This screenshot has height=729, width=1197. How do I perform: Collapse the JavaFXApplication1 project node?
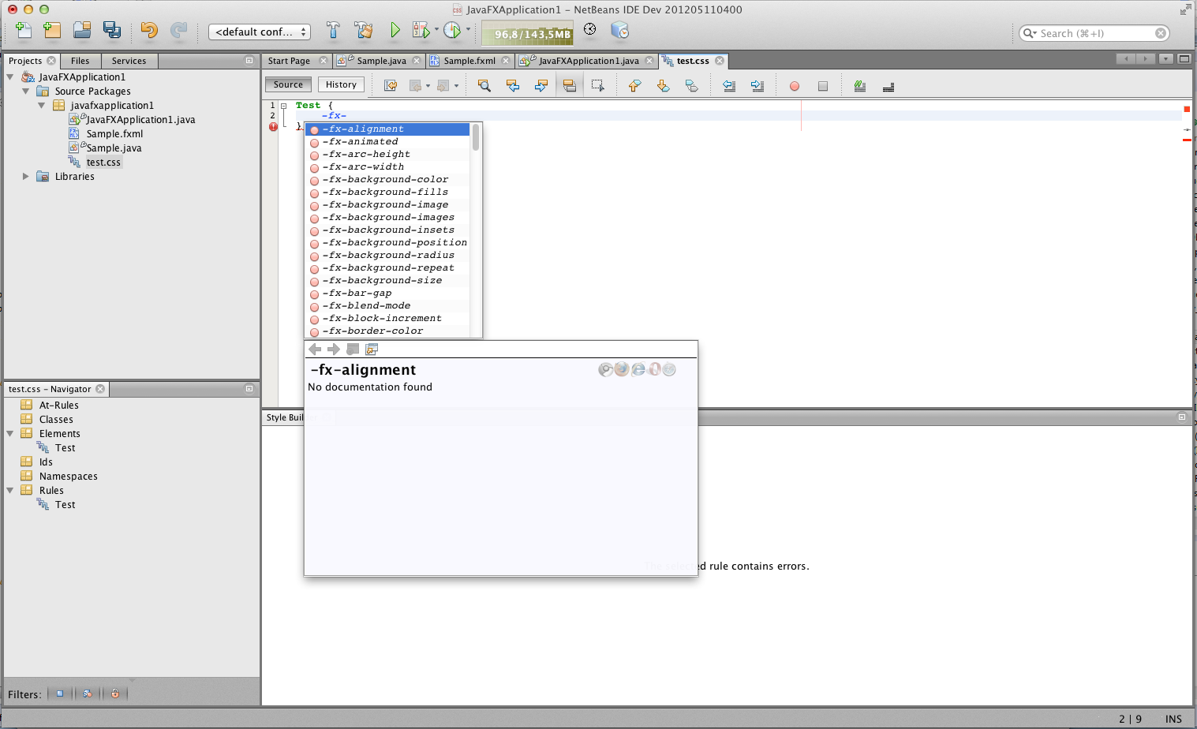[10, 77]
